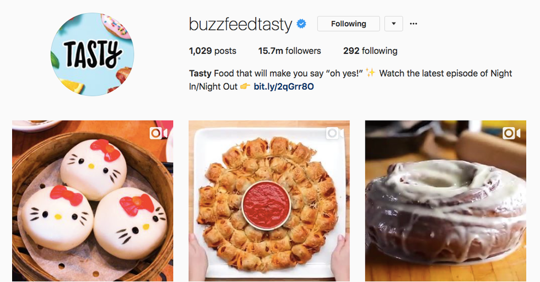Open the glazed cinnamon donut cake post
The image size is (540, 282).
[446, 200]
